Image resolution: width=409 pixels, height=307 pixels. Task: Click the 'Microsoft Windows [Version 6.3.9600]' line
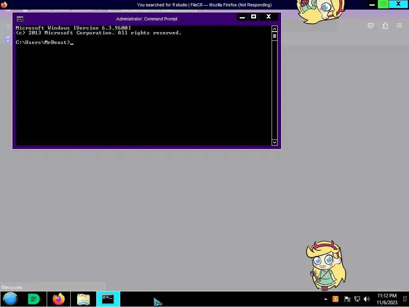(73, 28)
